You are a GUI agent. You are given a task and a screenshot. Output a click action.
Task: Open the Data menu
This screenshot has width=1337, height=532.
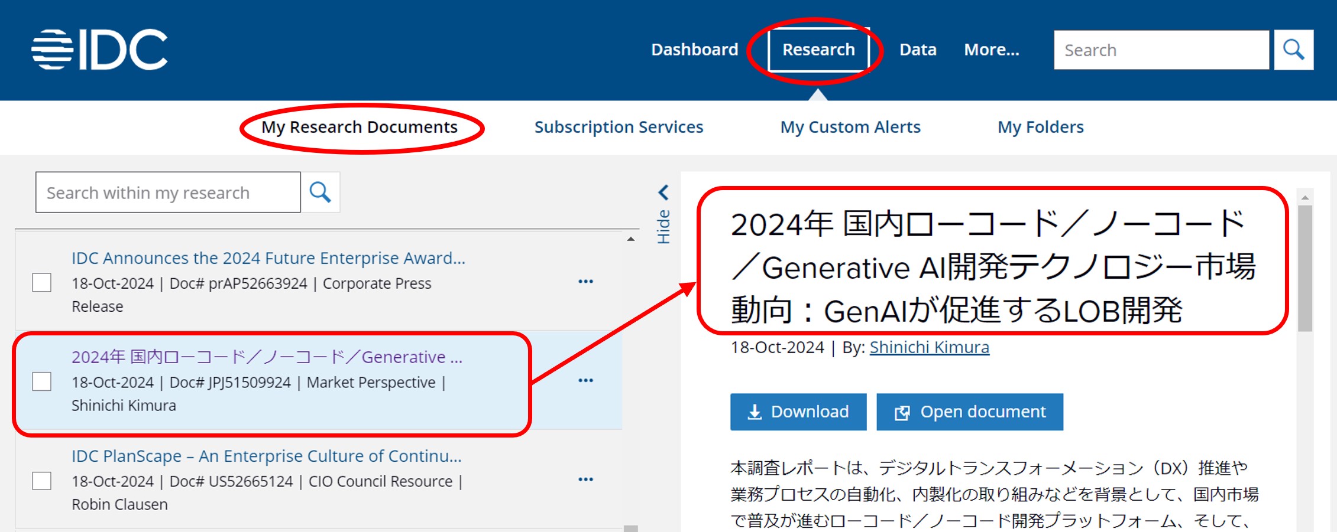point(918,50)
